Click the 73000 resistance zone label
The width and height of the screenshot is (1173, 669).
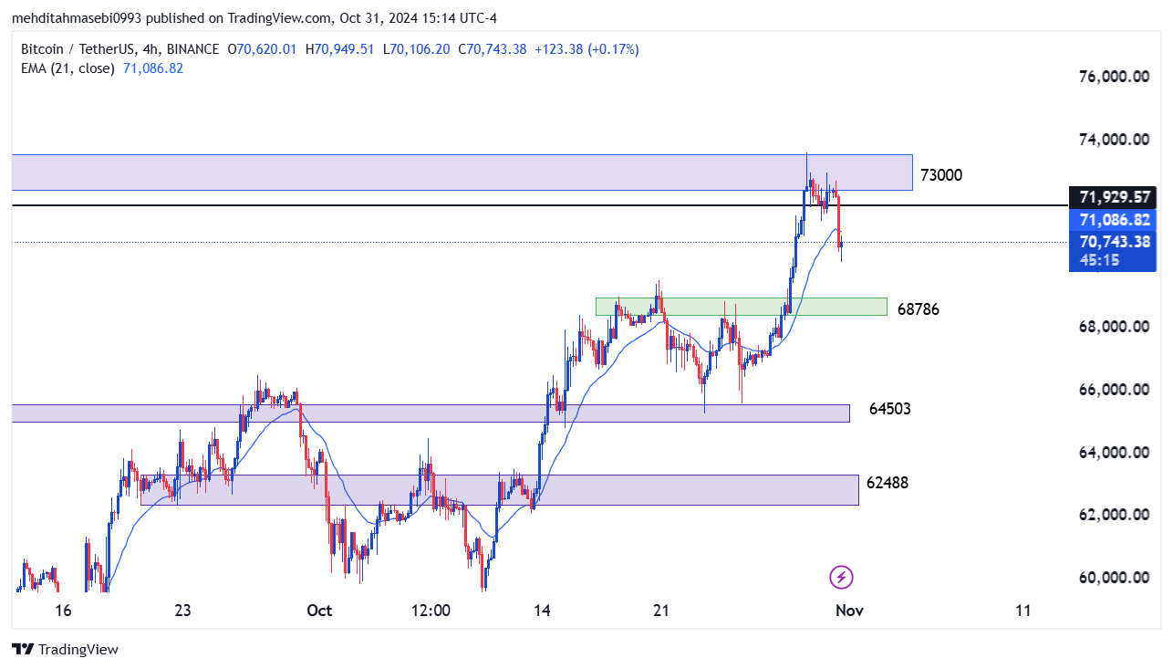941,175
